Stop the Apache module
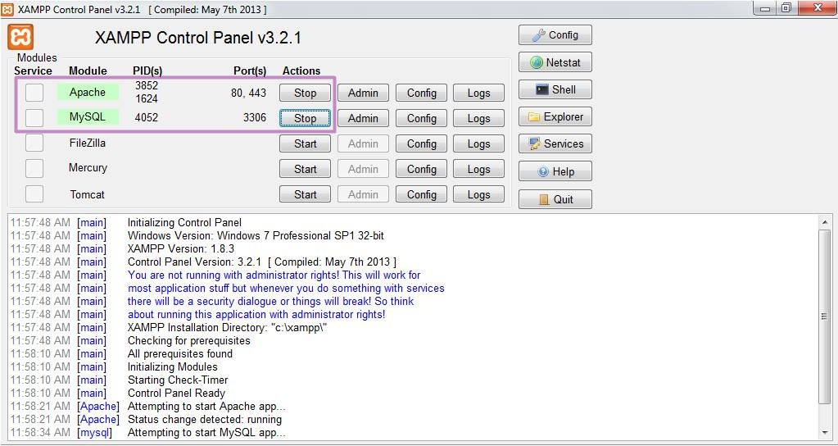838x446 pixels. [x=305, y=93]
